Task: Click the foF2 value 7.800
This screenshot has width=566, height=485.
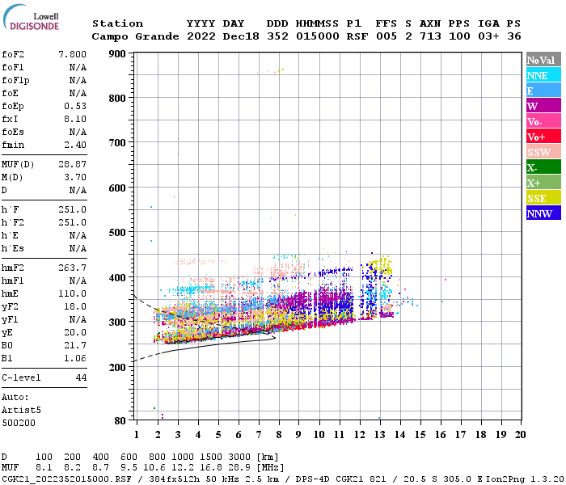Action: tap(72, 54)
